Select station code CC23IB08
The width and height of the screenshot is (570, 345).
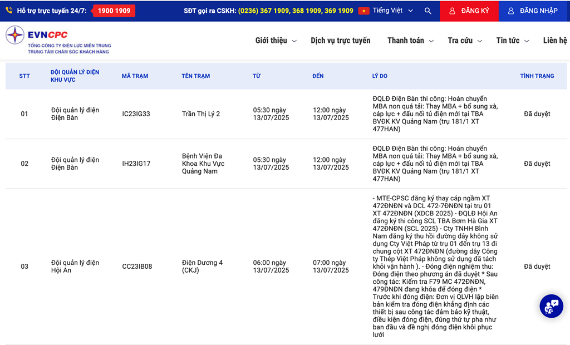click(x=137, y=267)
